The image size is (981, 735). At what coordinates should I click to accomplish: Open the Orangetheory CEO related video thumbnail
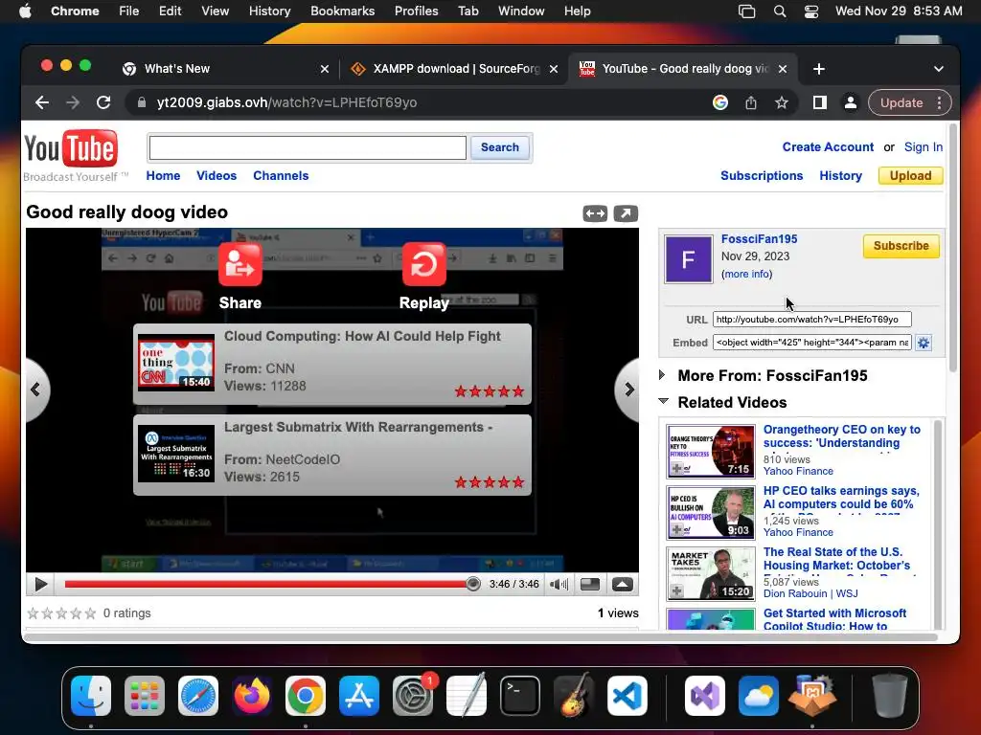(x=711, y=452)
